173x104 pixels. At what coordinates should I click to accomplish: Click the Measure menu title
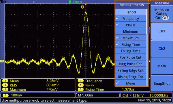(162, 3)
